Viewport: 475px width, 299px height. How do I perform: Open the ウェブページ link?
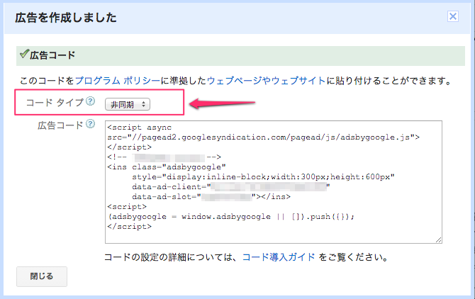pos(234,81)
